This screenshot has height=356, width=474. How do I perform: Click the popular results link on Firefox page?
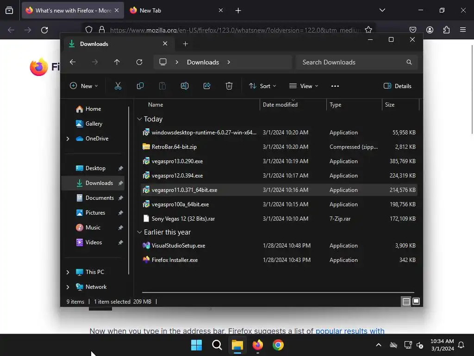tap(350, 331)
